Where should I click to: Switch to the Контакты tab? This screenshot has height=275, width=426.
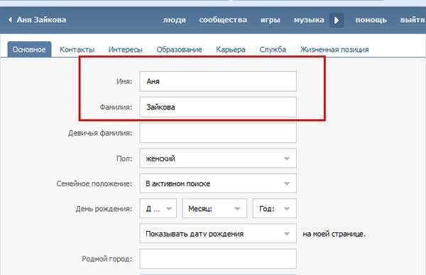click(x=77, y=50)
